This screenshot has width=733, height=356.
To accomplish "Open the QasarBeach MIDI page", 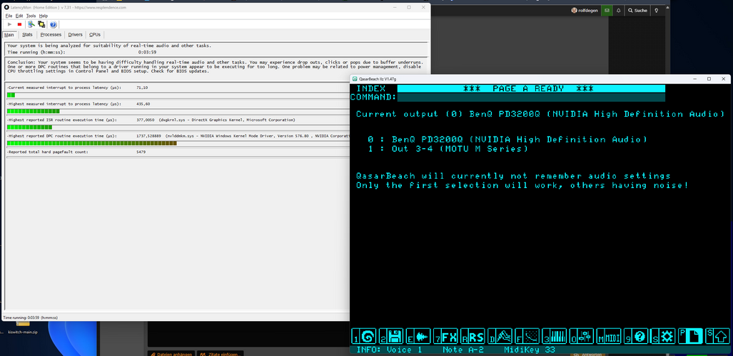I will tap(609, 336).
